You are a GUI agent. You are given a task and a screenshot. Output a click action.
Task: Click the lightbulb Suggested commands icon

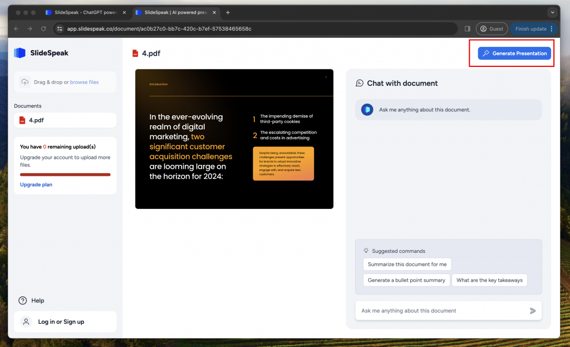pyautogui.click(x=366, y=251)
